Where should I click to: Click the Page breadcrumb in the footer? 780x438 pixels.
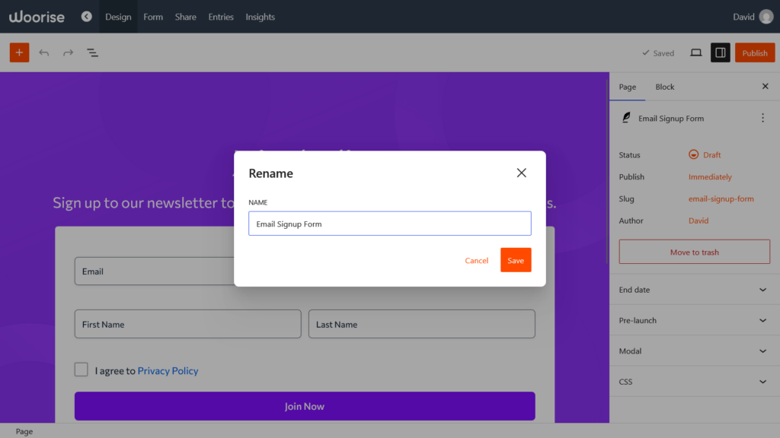coord(24,432)
